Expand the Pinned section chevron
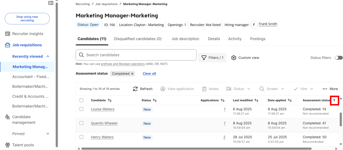The image size is (343, 150). 48,134
